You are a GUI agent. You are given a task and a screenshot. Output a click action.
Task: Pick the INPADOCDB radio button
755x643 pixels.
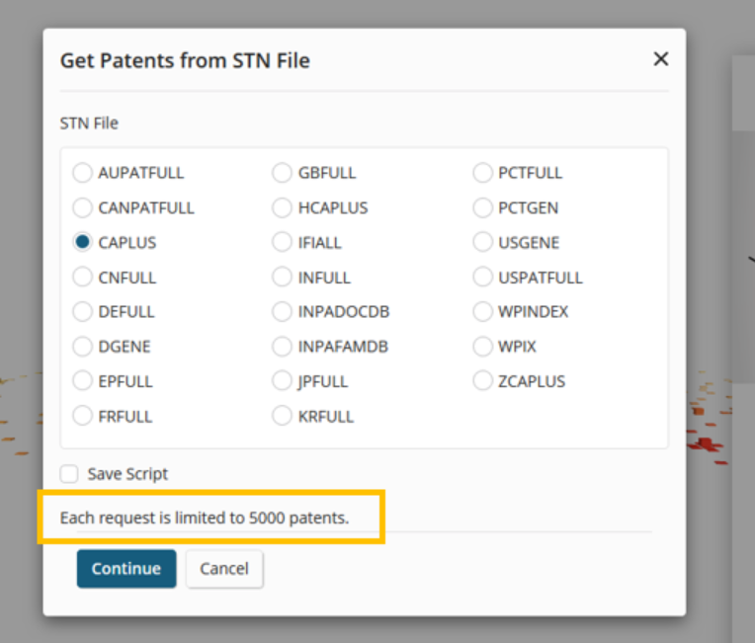(282, 312)
